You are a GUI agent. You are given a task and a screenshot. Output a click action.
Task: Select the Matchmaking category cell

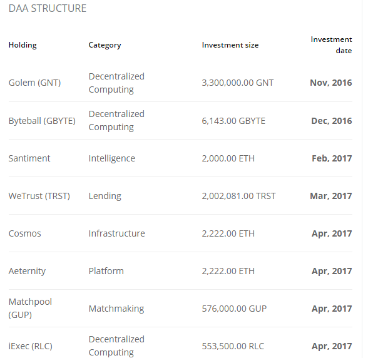(x=116, y=309)
